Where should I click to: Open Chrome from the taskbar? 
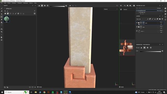[44, 92]
